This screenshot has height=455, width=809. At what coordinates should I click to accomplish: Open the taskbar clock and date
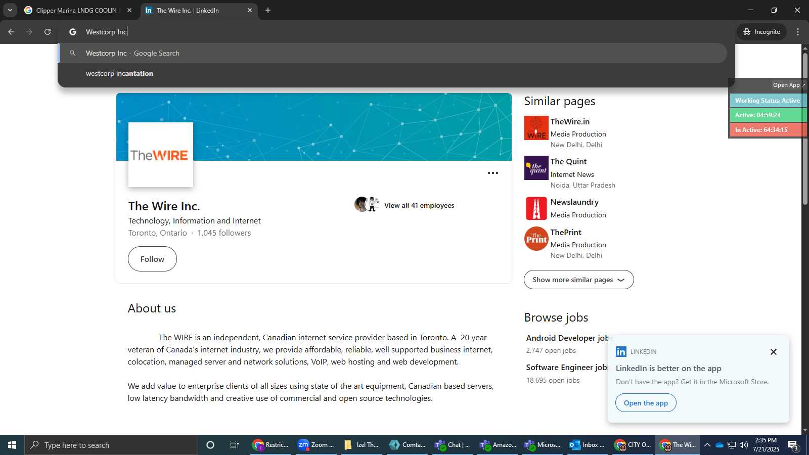coord(766,445)
